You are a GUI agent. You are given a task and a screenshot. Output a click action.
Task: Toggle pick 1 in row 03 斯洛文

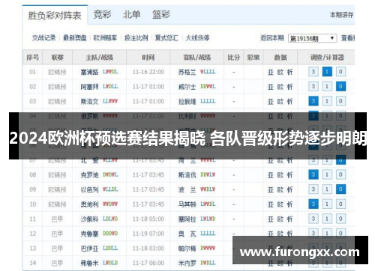[x=327, y=101]
